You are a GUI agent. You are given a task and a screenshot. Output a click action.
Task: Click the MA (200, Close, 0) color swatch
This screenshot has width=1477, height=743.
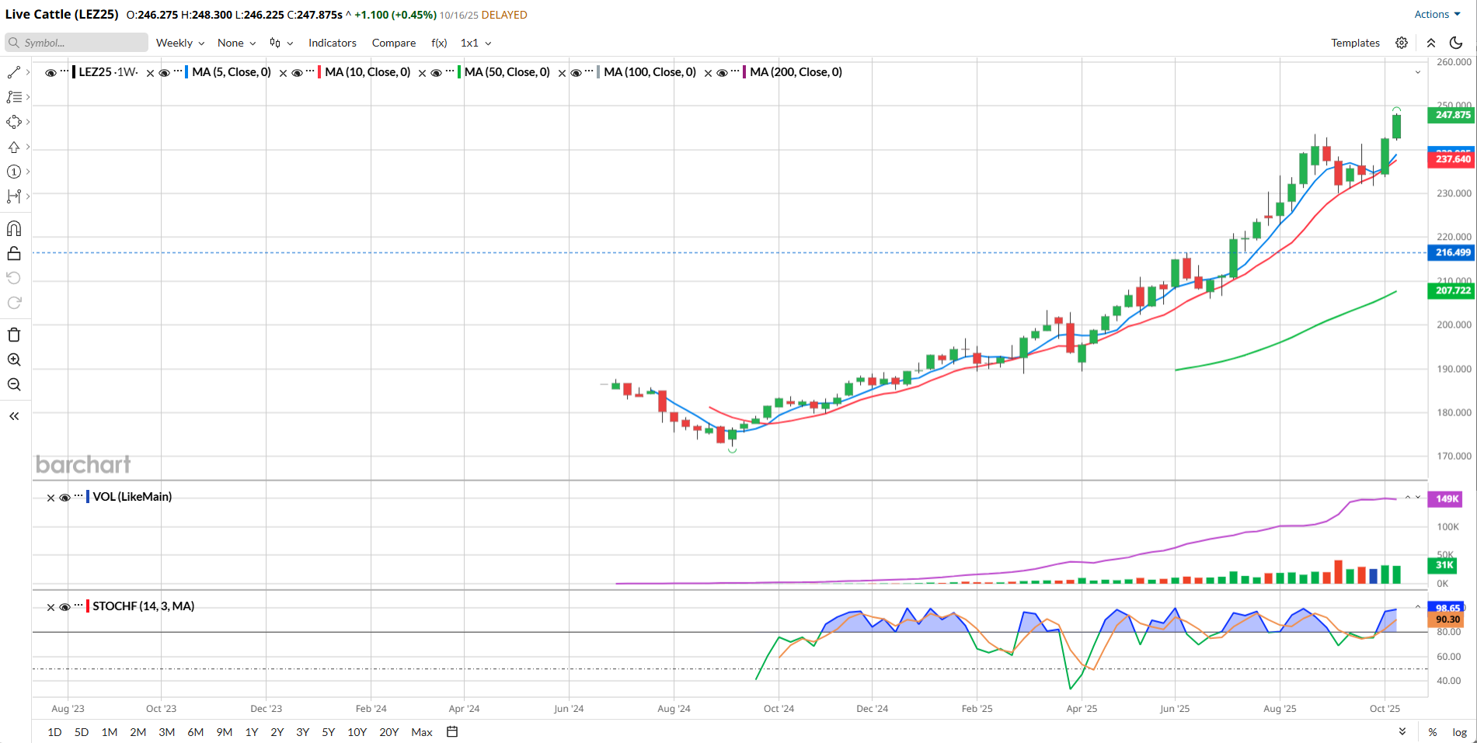(744, 72)
